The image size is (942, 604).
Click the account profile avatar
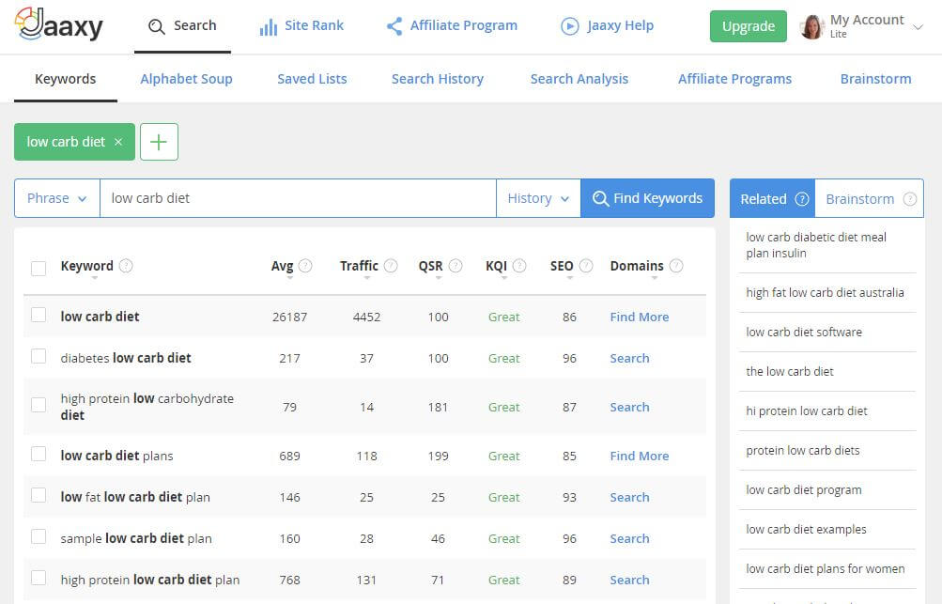[812, 27]
